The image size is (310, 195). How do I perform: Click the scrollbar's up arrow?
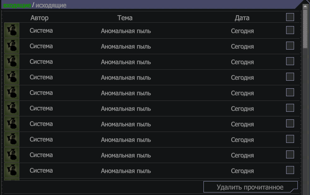305,6
